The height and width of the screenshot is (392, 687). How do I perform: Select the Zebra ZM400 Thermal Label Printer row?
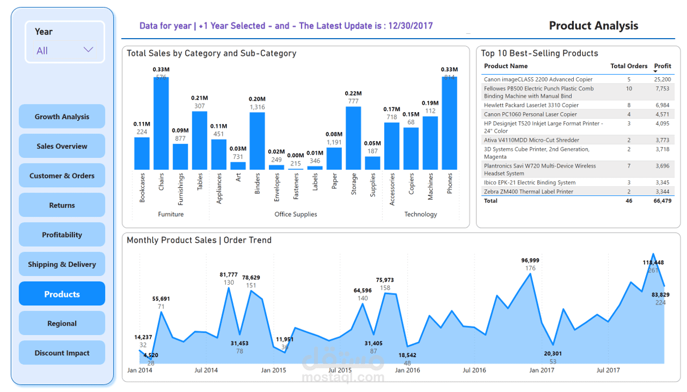pos(578,192)
